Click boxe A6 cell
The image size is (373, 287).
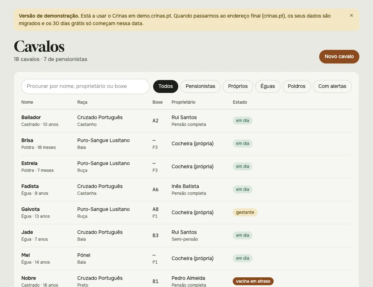coord(155,190)
